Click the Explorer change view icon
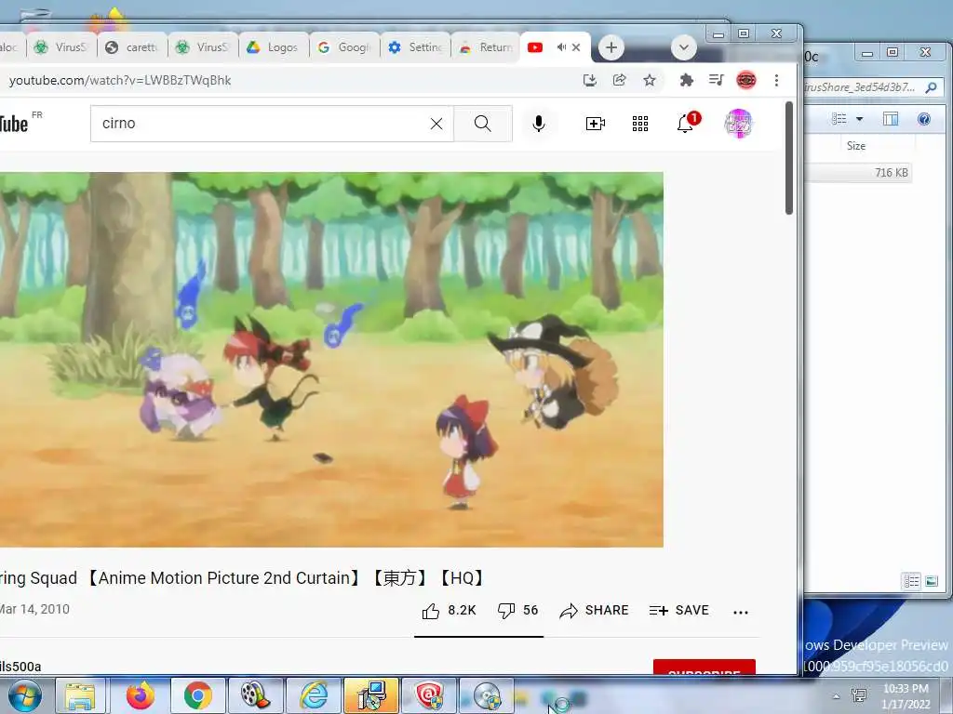The height and width of the screenshot is (714, 953). point(839,118)
